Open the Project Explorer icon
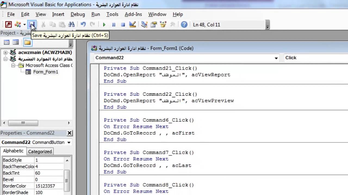 coord(144,25)
